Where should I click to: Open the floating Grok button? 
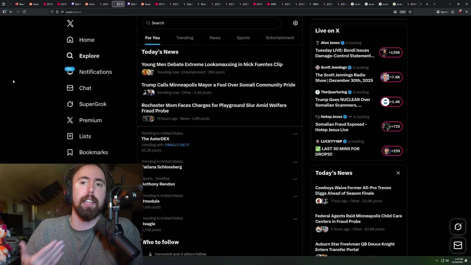(458, 227)
